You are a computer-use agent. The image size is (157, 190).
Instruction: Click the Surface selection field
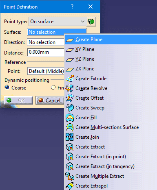[x=57, y=32]
